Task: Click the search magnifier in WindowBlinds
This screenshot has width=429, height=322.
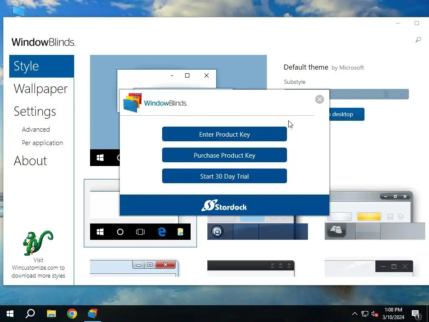Action: (x=418, y=40)
